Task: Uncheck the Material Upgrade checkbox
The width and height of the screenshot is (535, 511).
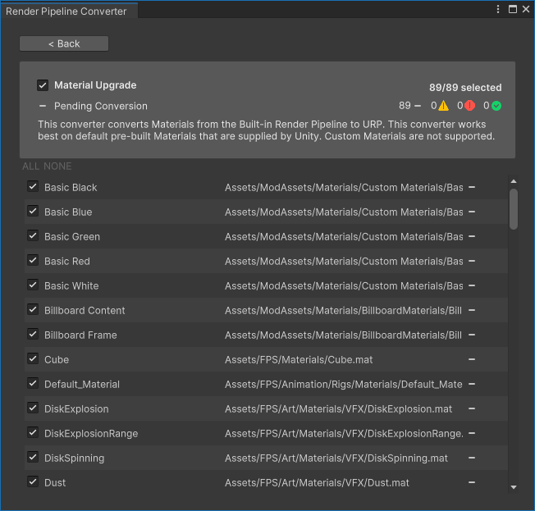Action: (x=43, y=85)
